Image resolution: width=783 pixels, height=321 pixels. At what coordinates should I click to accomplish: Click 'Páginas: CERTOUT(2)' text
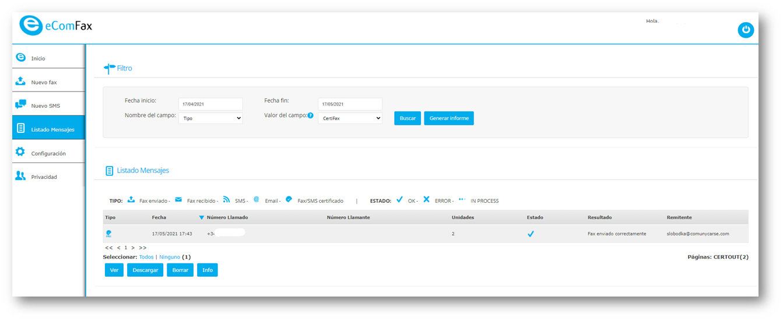[718, 257]
